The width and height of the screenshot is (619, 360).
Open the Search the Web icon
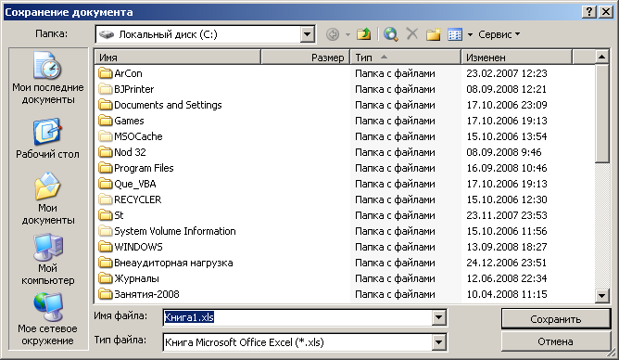tap(391, 34)
